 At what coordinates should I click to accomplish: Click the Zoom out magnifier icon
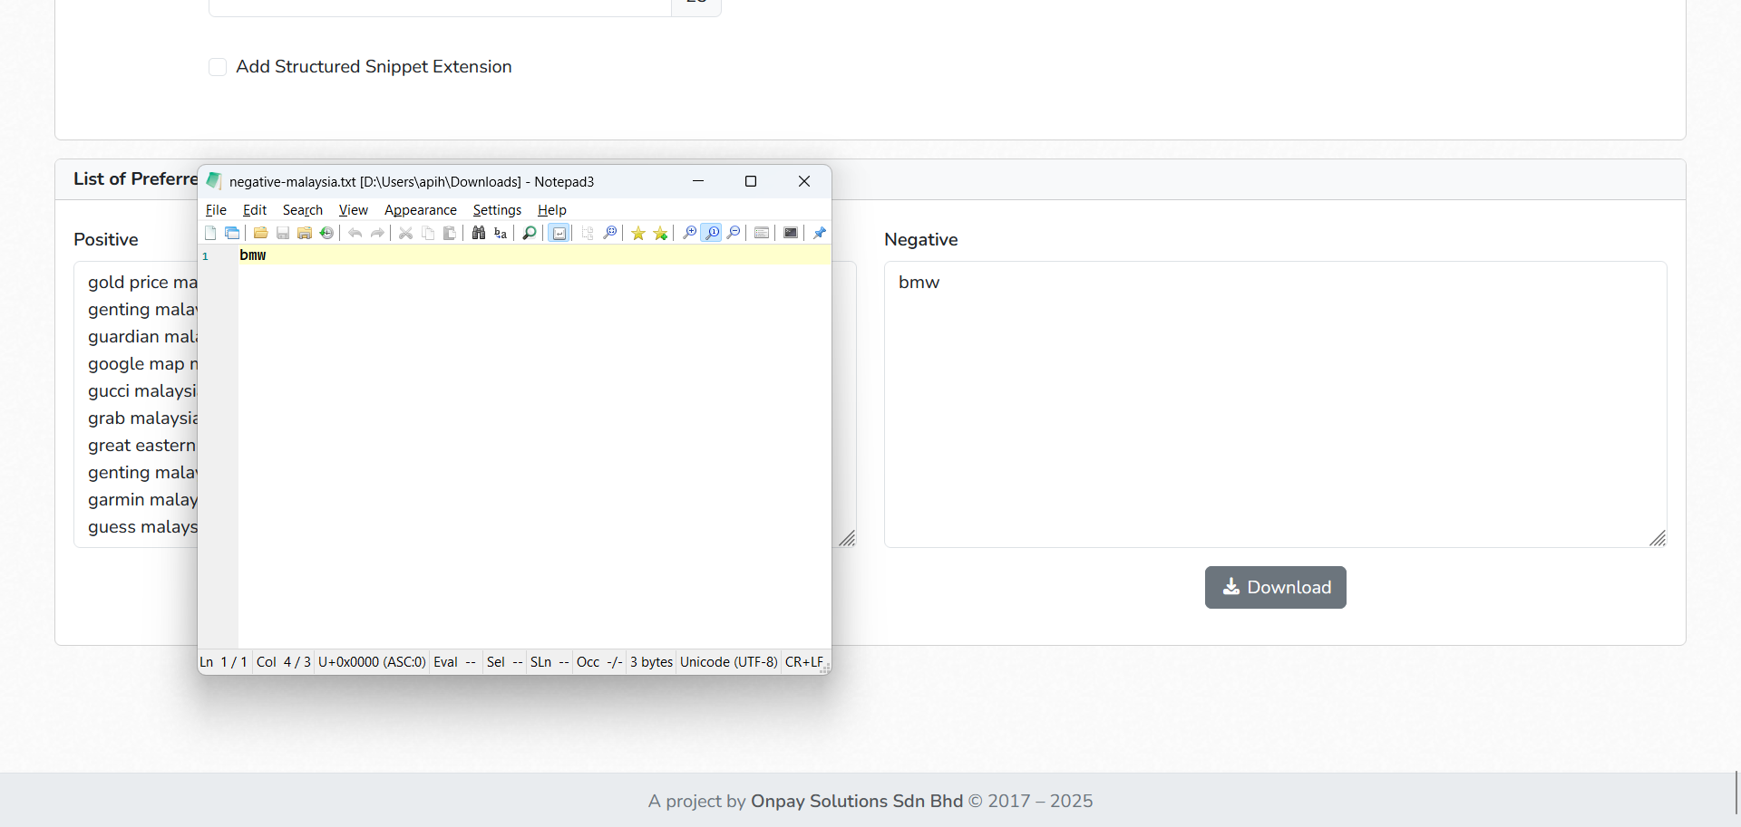734,234
